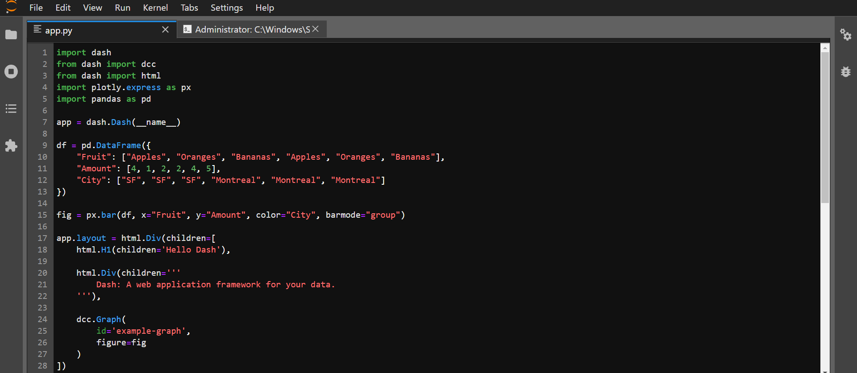
Task: Switch to the Administrator terminal tab
Action: coord(253,29)
